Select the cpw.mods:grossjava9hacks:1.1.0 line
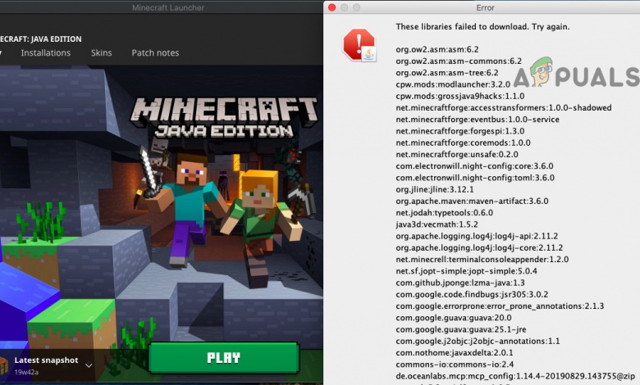This screenshot has width=640, height=385. tap(460, 96)
